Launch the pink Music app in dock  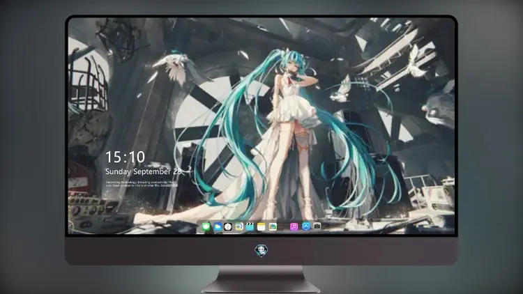click(x=294, y=226)
